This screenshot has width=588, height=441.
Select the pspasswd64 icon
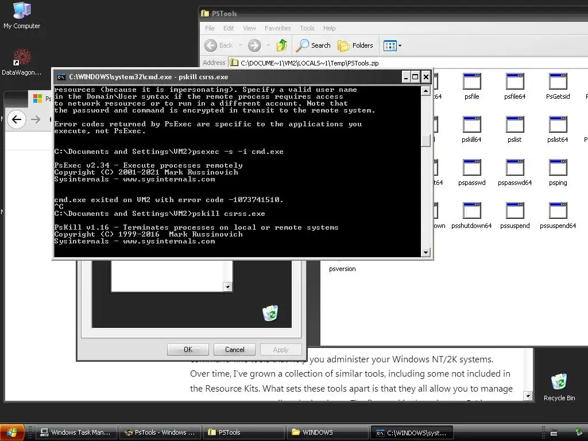515,172
